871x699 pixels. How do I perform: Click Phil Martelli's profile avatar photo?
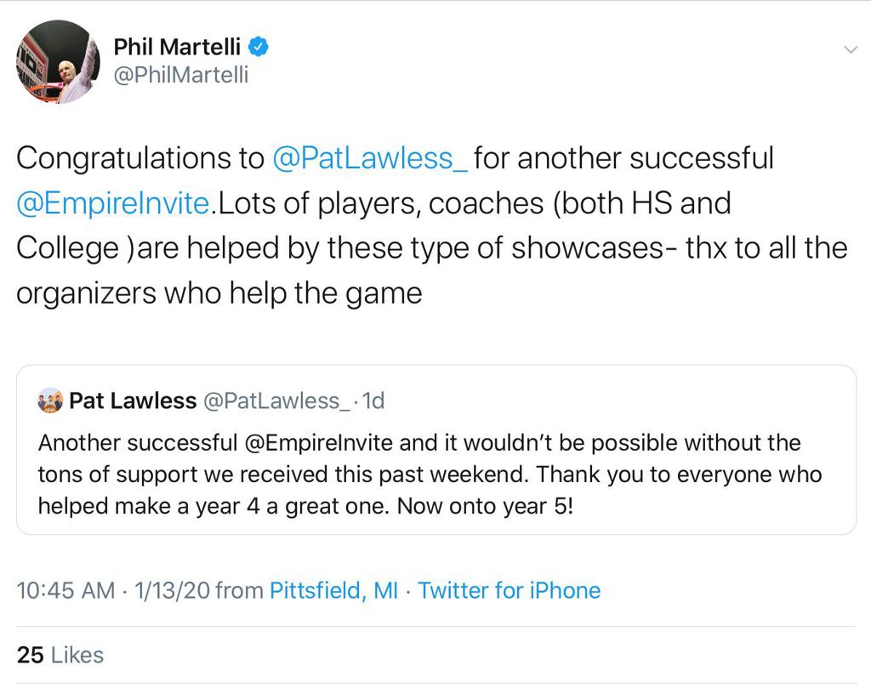click(x=58, y=62)
